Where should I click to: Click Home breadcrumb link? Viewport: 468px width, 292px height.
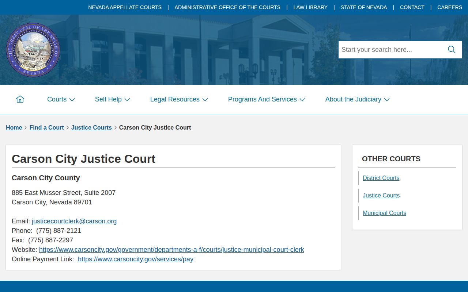(x=14, y=127)
